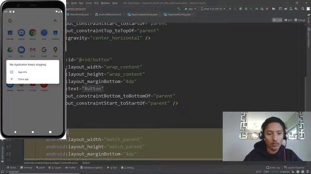
Task: Tap the emulator Back navigation button
Action: pos(15,132)
